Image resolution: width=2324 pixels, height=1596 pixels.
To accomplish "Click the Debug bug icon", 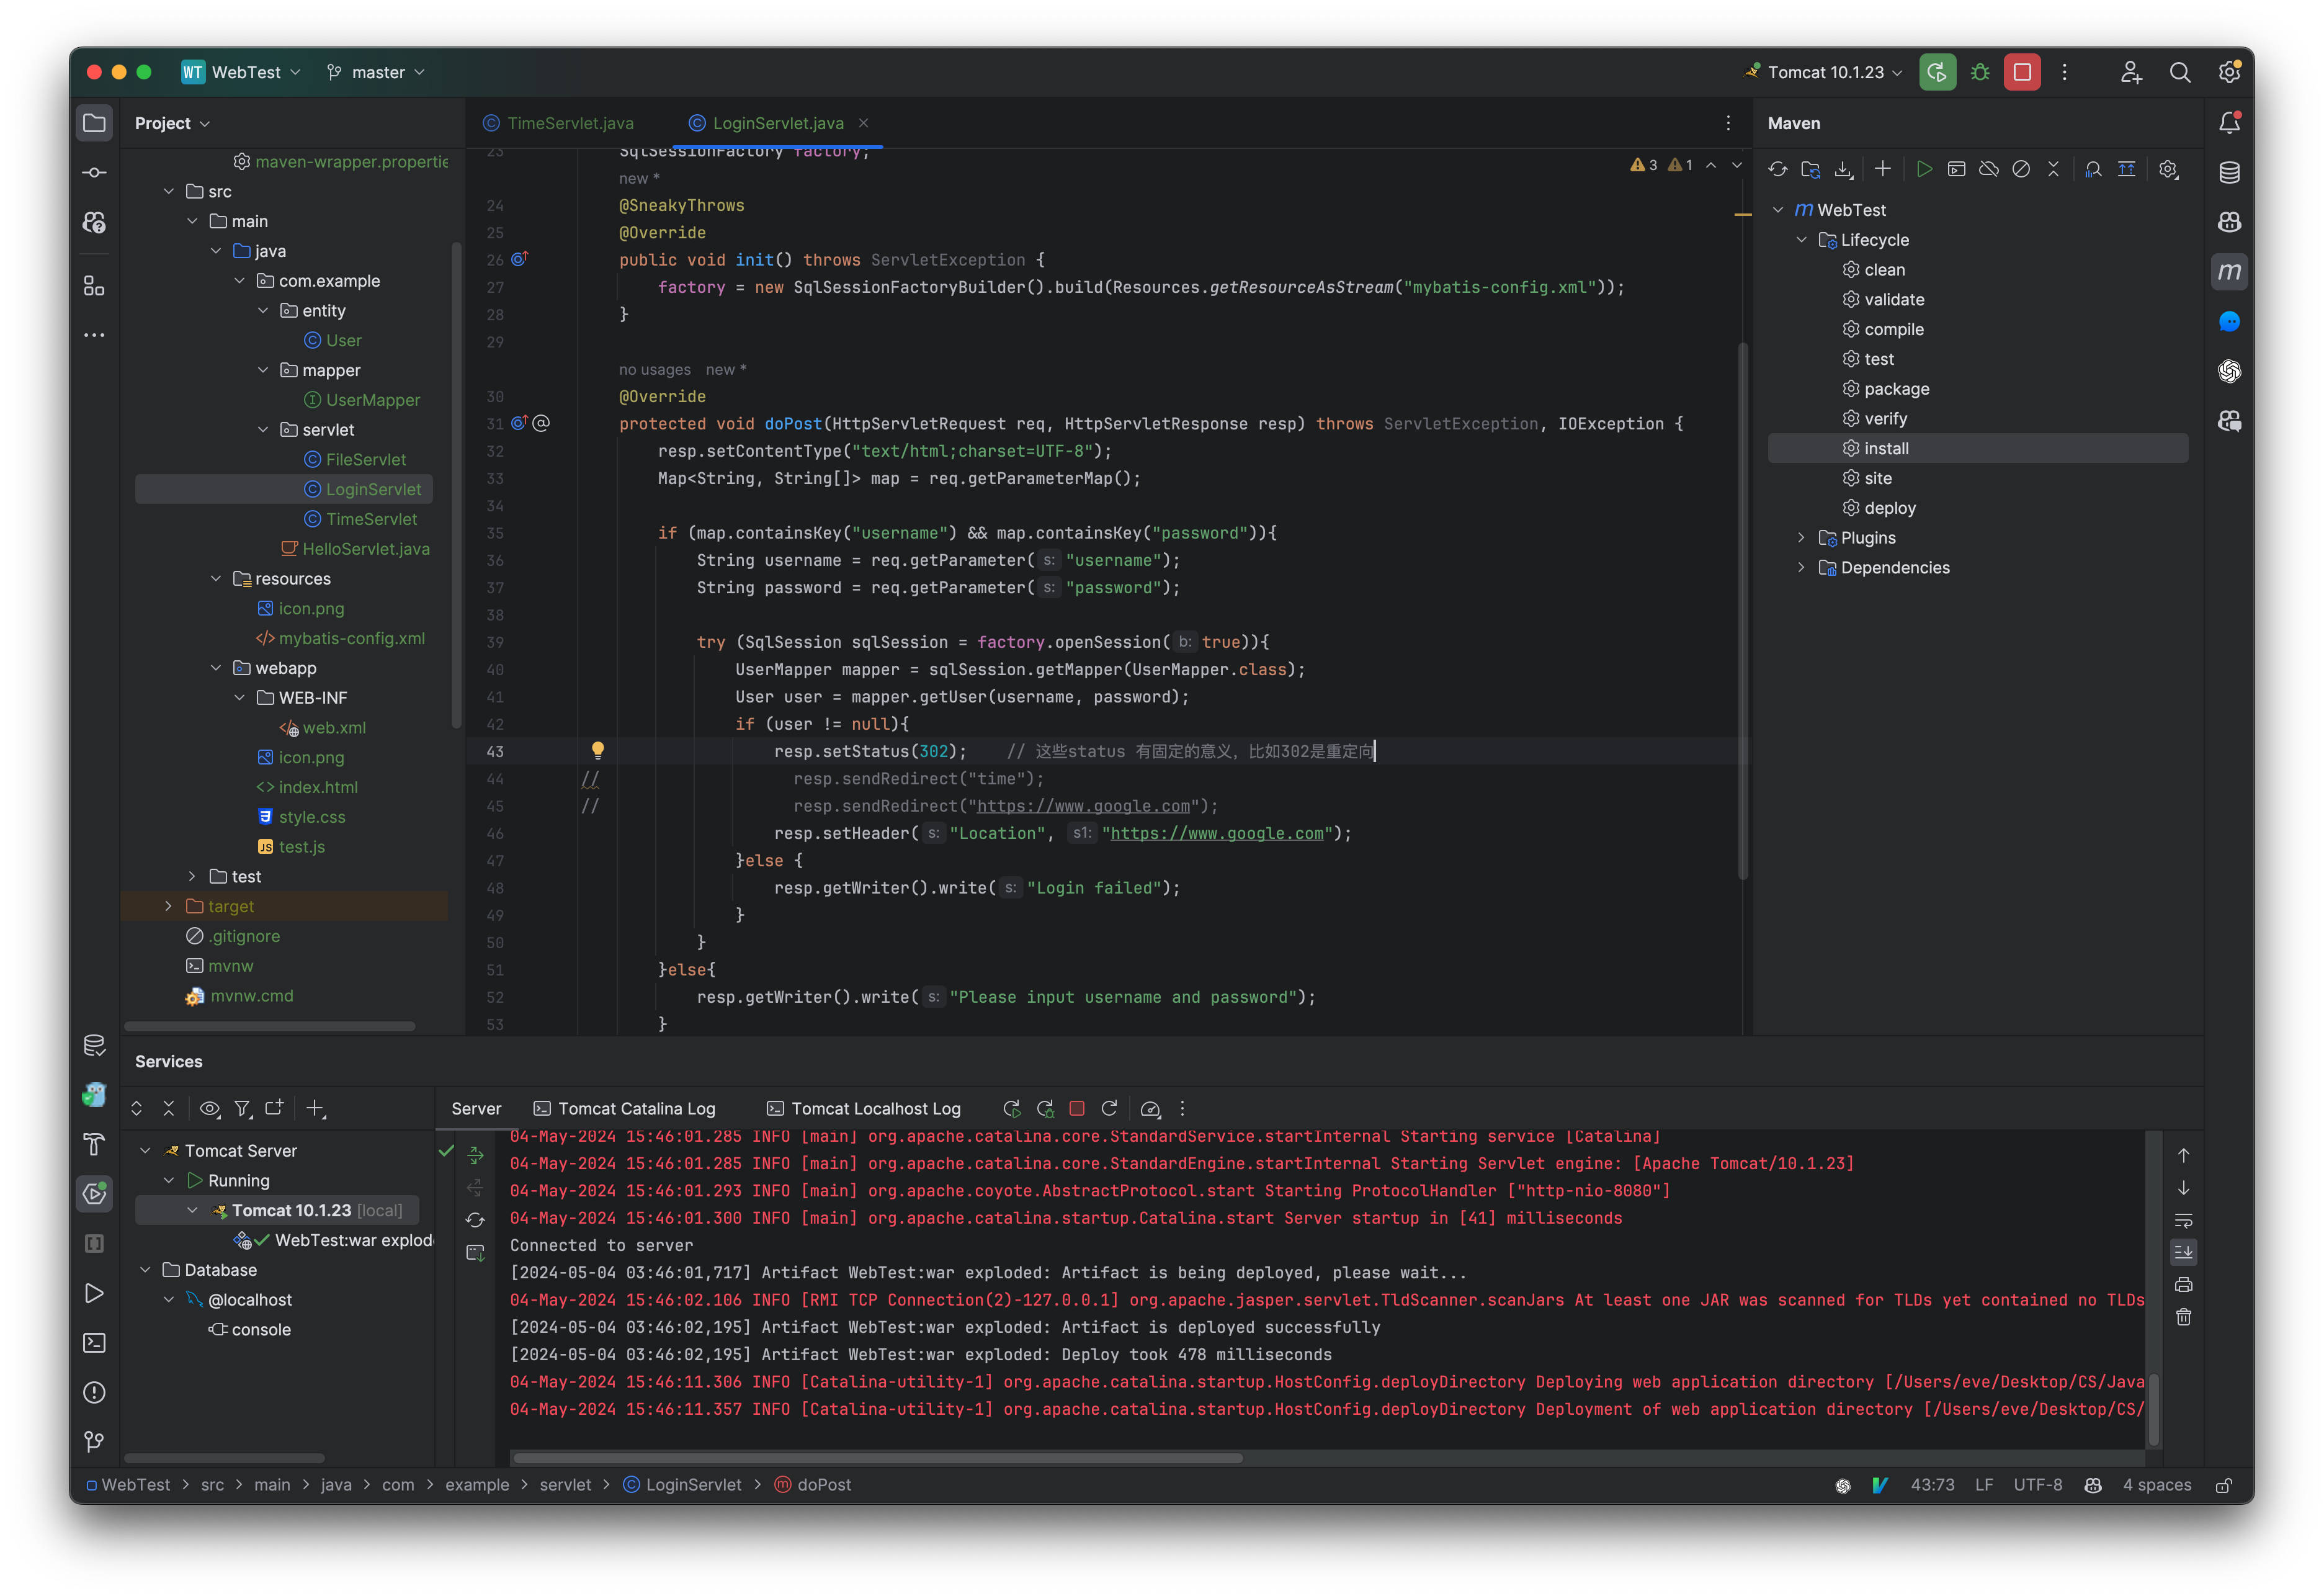I will tap(1980, 72).
